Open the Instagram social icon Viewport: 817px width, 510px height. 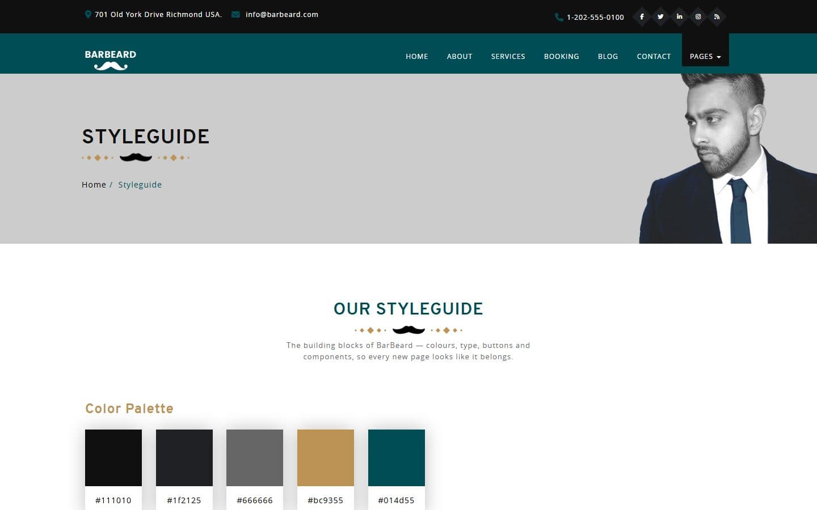[698, 16]
